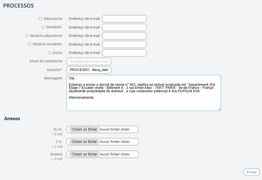
Task: Select the Notário vendedor email field
Action: pos(124,44)
